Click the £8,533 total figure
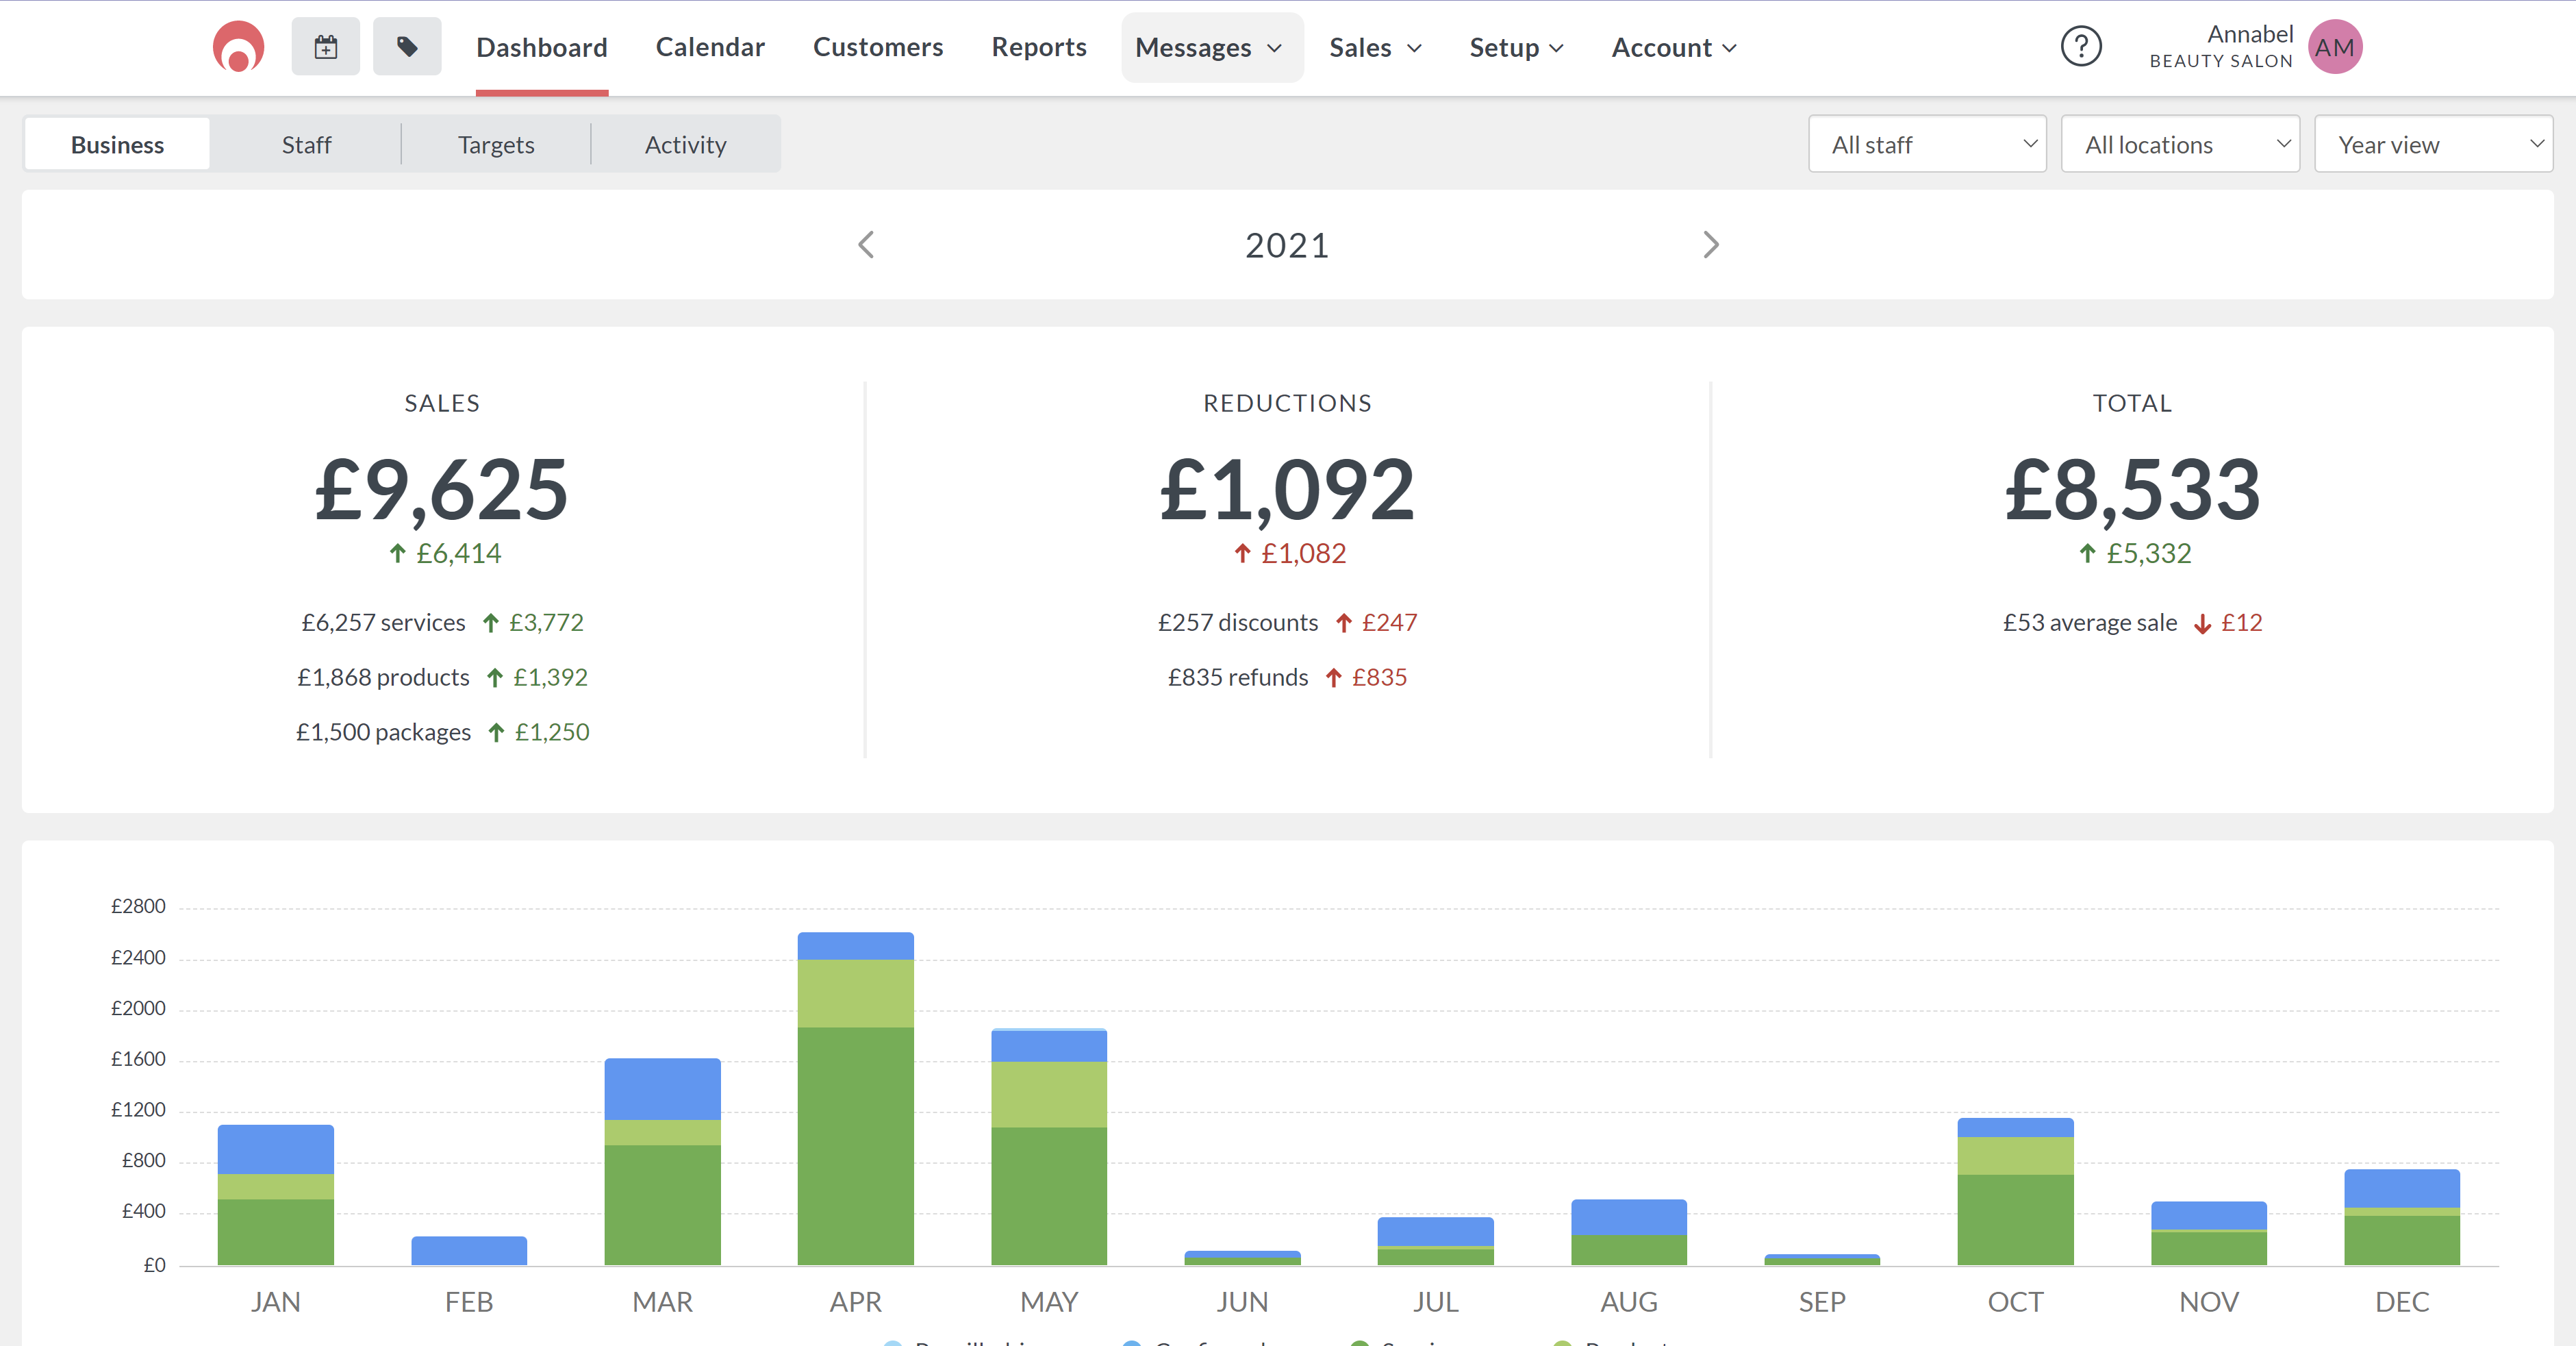The width and height of the screenshot is (2576, 1346). pos(2132,489)
